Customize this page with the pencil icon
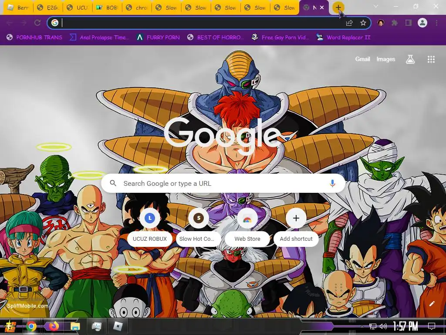The width and height of the screenshot is (446, 335). (x=432, y=304)
